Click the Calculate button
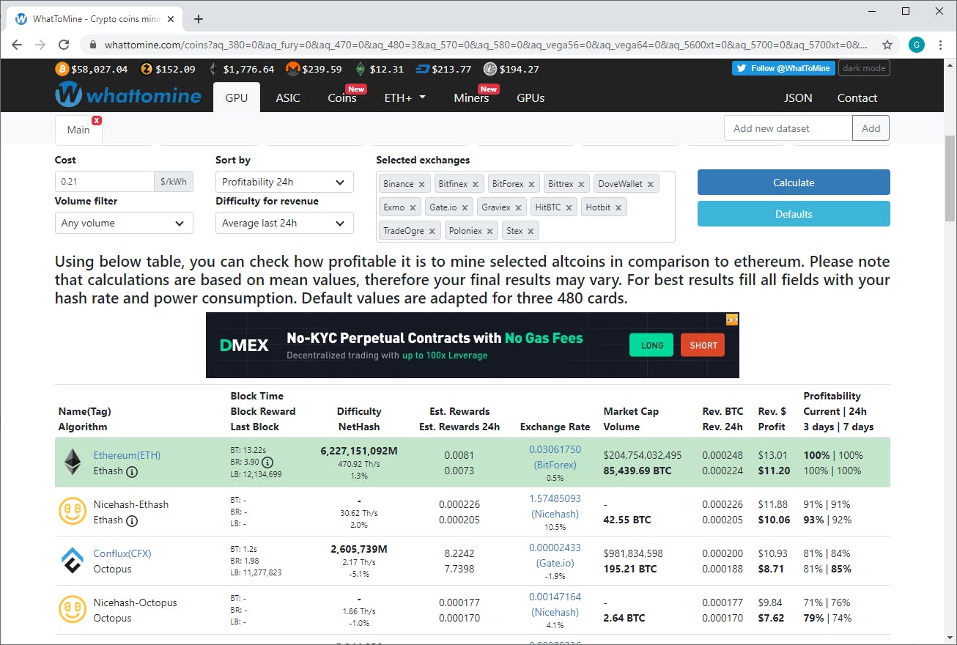Screen dimensions: 957x645 coord(794,183)
